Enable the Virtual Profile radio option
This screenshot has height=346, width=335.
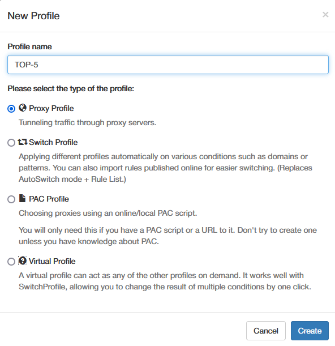coord(11,262)
